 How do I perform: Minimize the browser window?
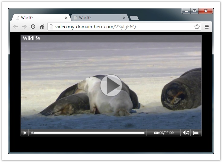click(x=186, y=11)
